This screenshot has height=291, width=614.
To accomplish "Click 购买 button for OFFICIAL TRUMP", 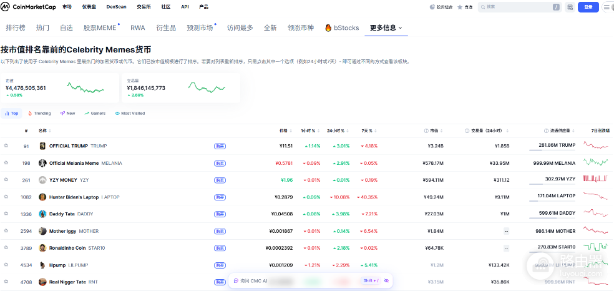I will 220,146.
